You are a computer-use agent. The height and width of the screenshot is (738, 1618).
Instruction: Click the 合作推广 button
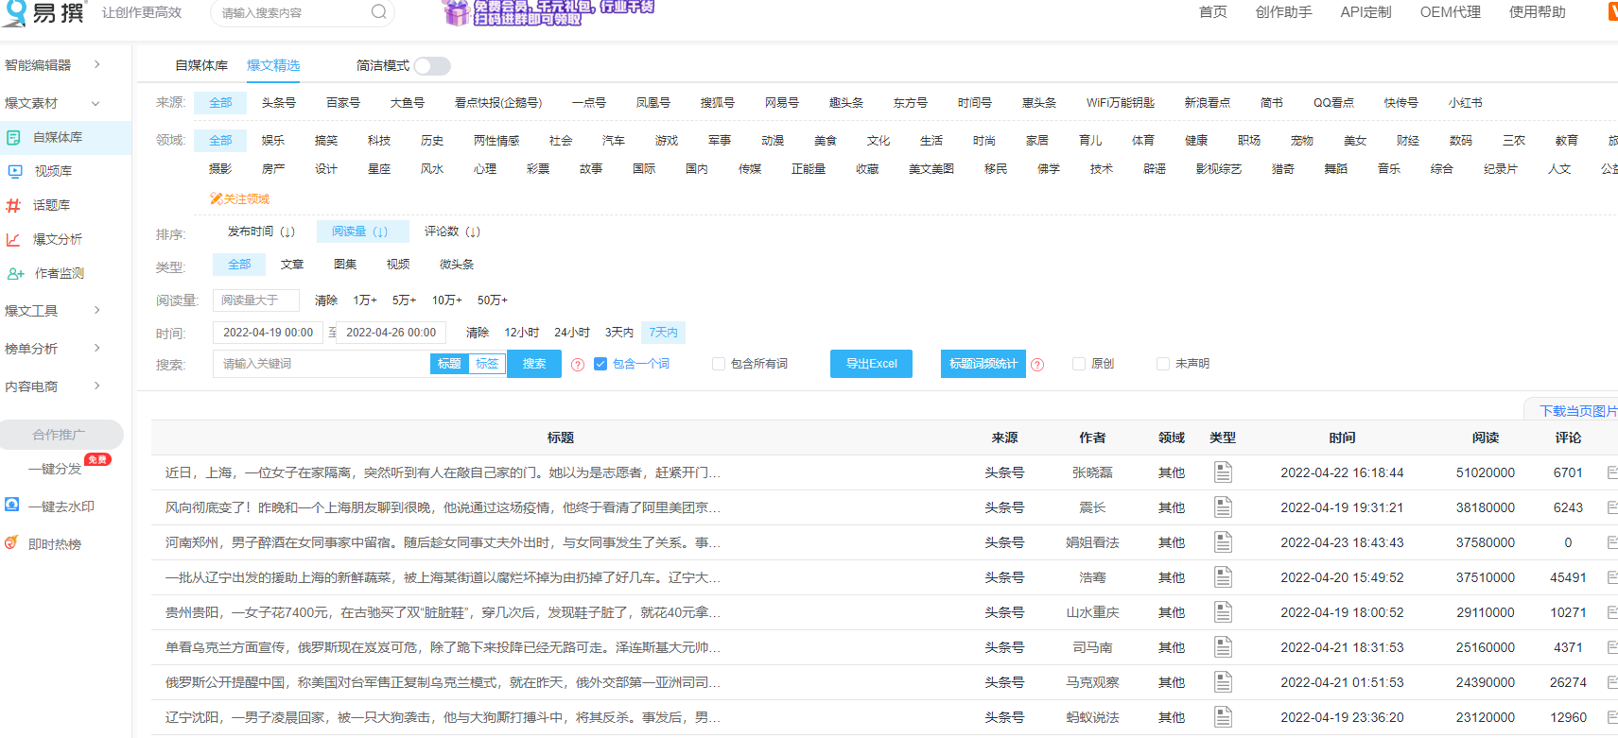coord(61,435)
